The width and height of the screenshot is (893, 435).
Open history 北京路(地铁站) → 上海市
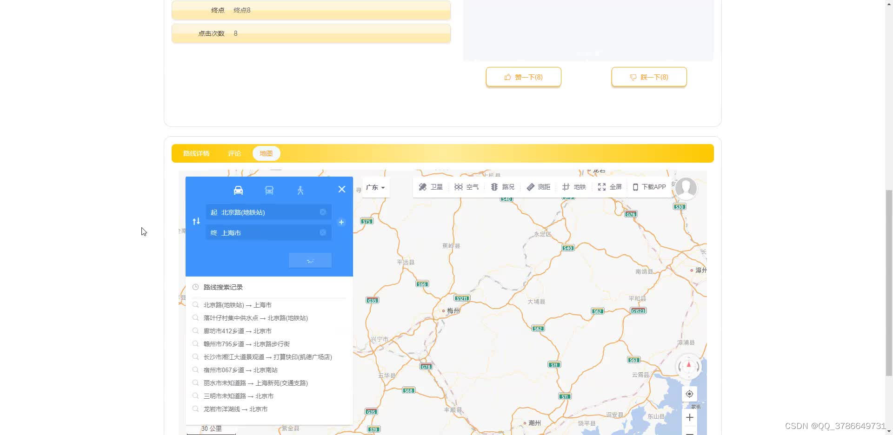(237, 305)
